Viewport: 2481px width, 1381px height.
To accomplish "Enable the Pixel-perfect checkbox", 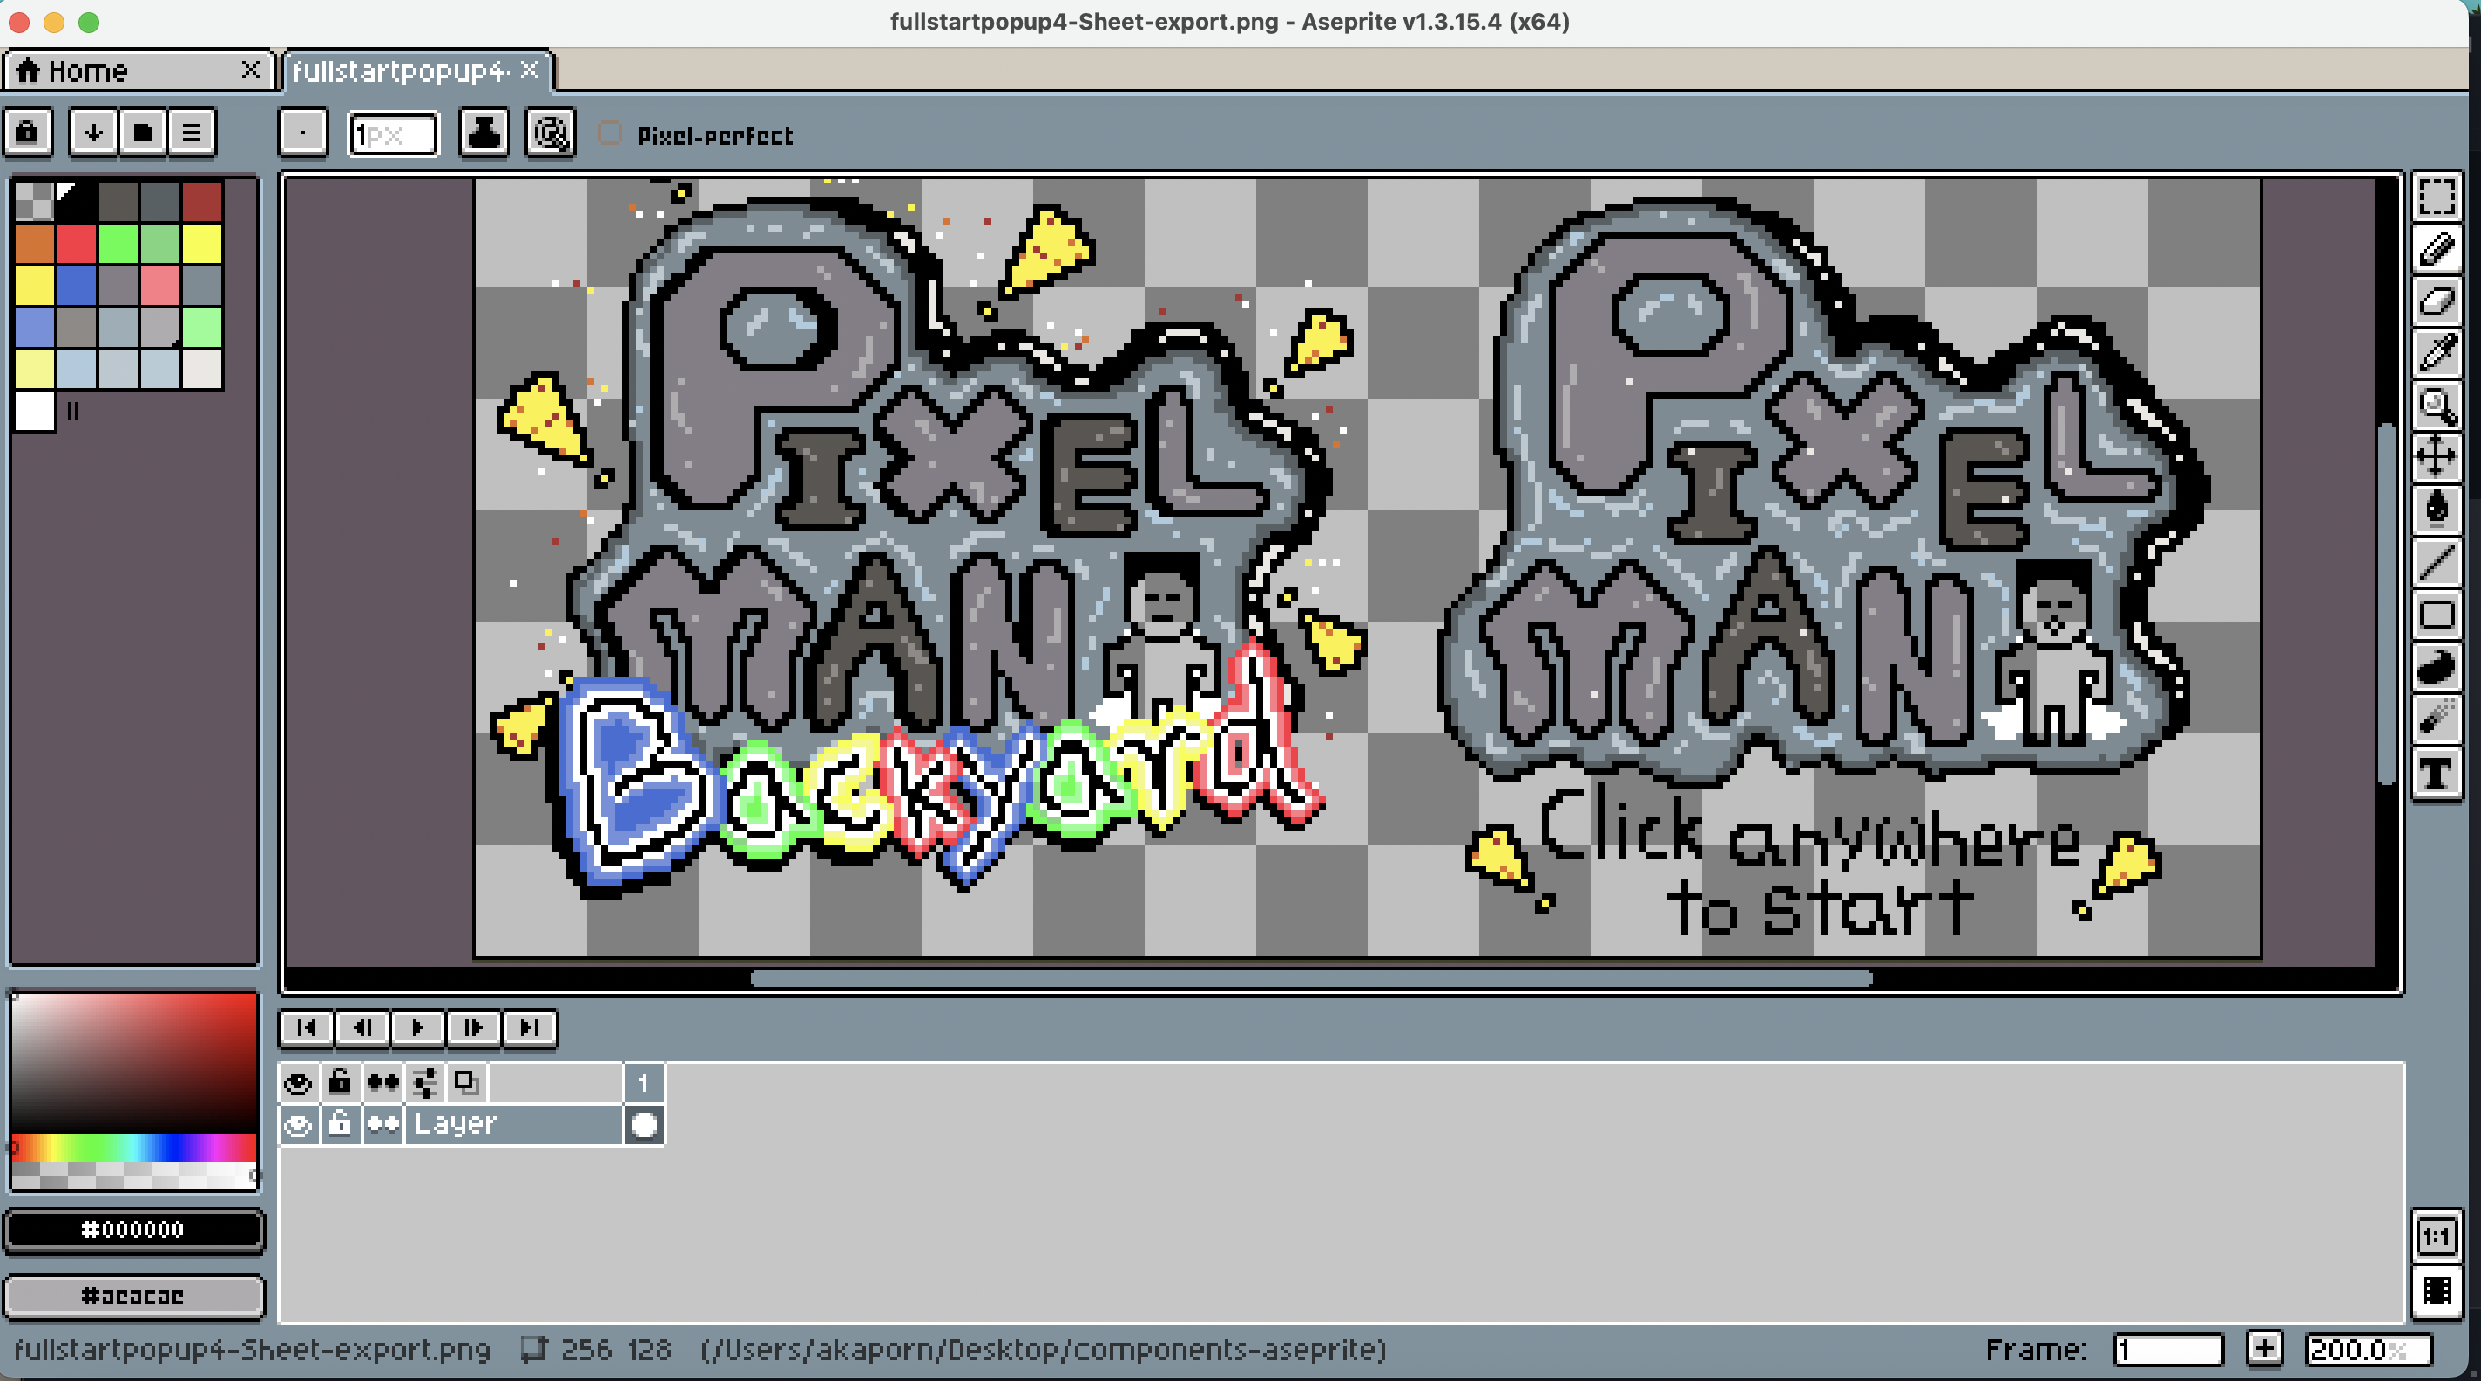I will coord(610,134).
